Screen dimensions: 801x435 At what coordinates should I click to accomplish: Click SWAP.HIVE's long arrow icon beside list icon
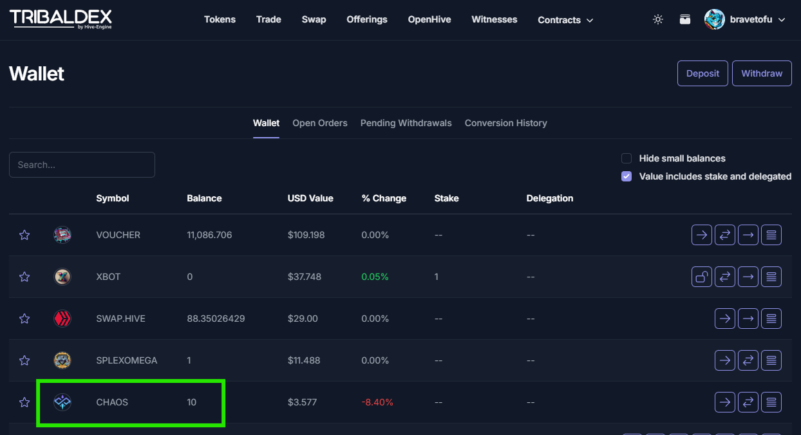pos(748,319)
